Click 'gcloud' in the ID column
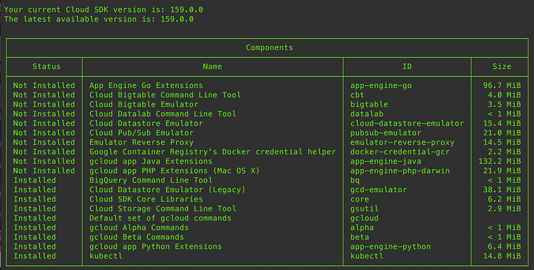The width and height of the screenshot is (534, 270). tap(364, 219)
